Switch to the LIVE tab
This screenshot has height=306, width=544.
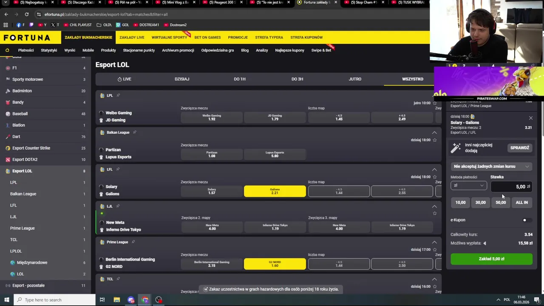[x=124, y=79]
